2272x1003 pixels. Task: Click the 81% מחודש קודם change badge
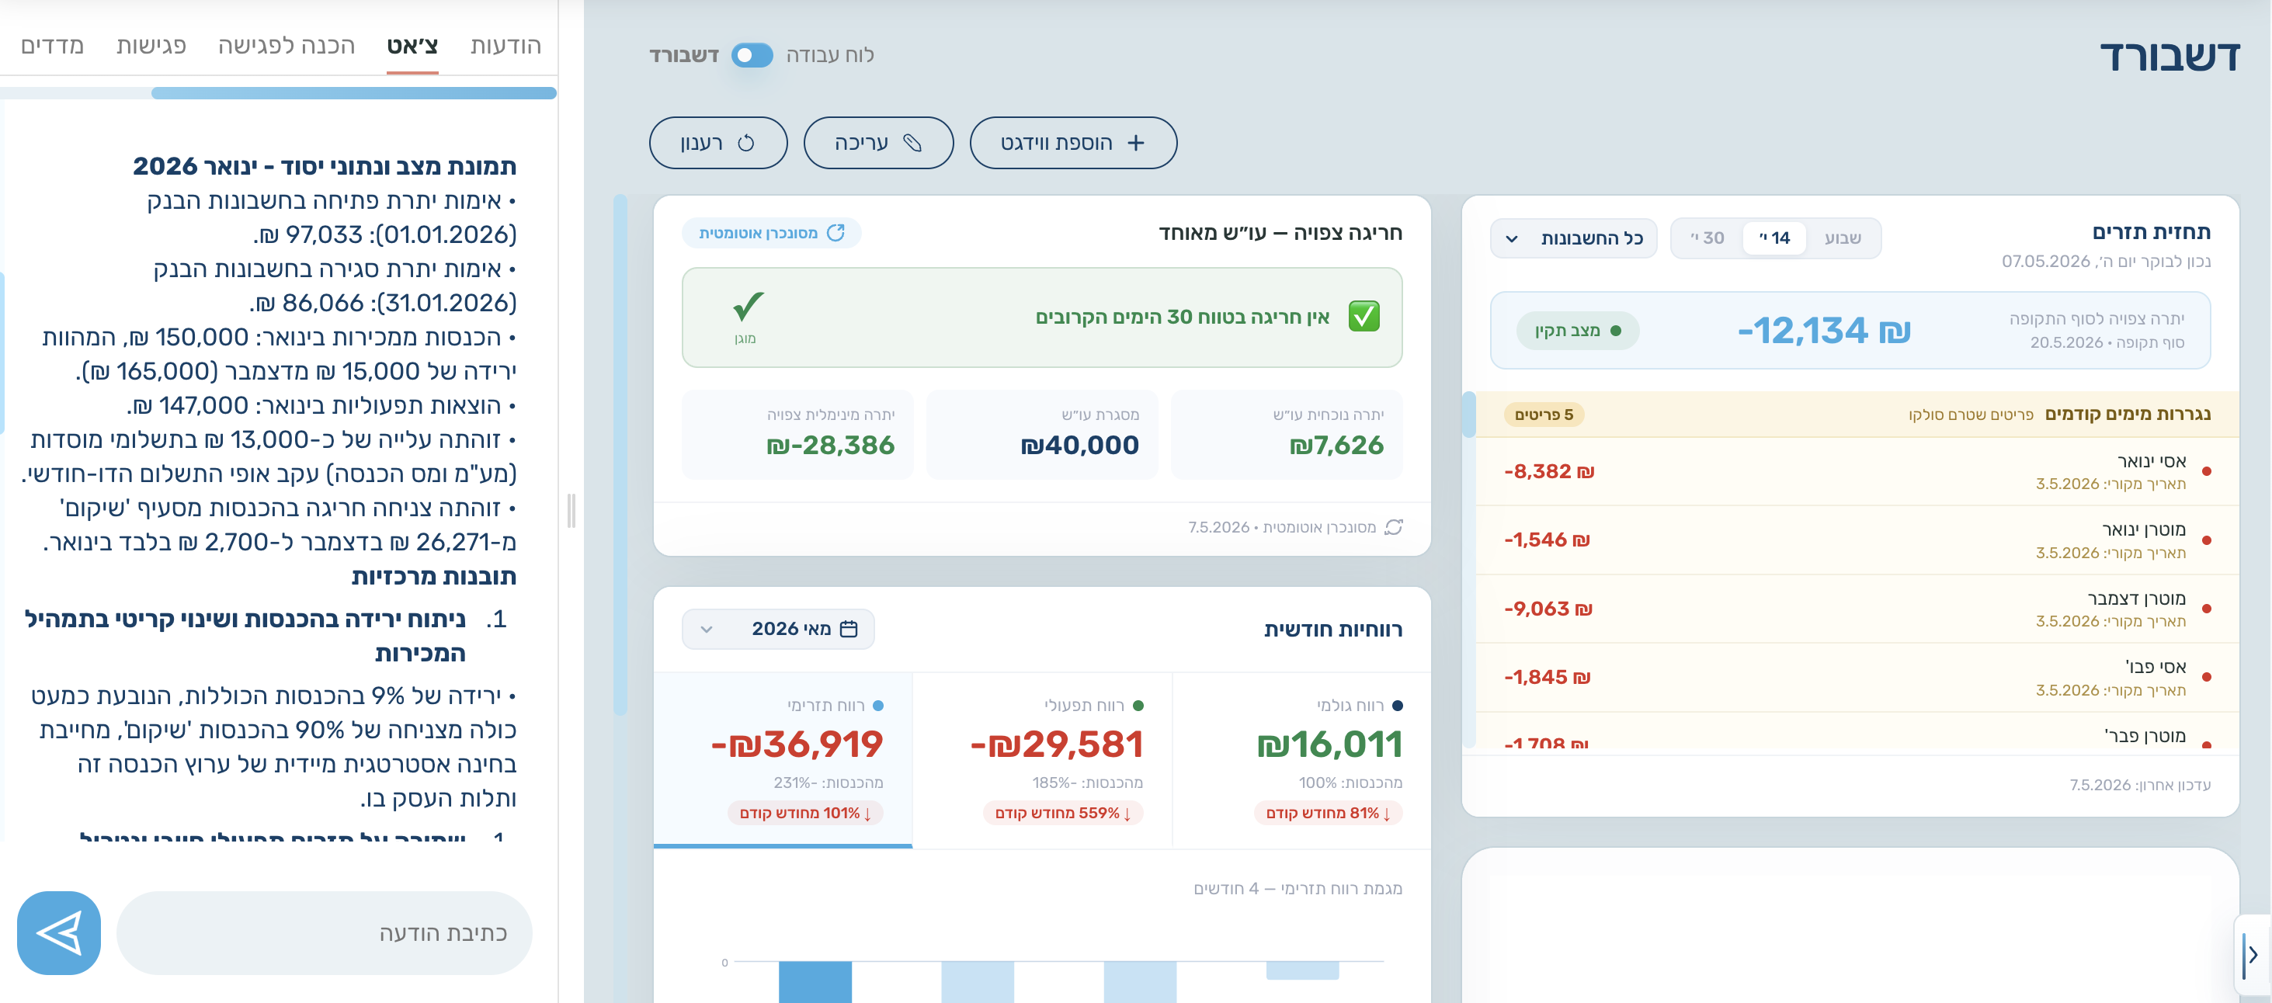1329,813
